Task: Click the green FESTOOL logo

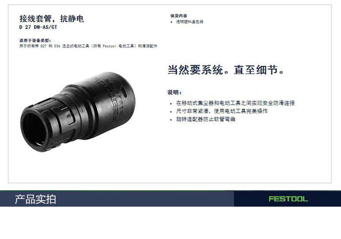Action: [288, 199]
